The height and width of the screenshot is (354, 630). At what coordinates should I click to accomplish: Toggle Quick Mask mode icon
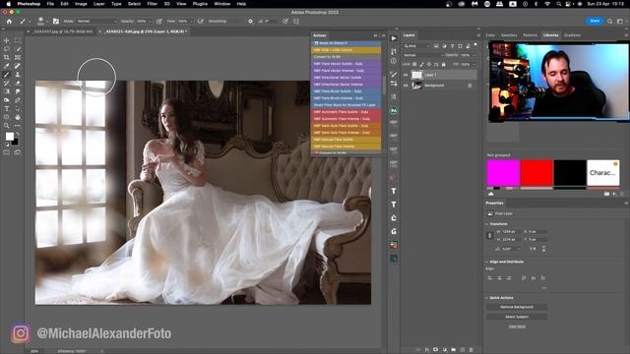pyautogui.click(x=7, y=152)
